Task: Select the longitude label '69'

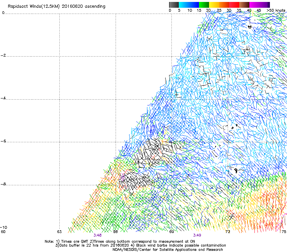Action: [171, 232]
